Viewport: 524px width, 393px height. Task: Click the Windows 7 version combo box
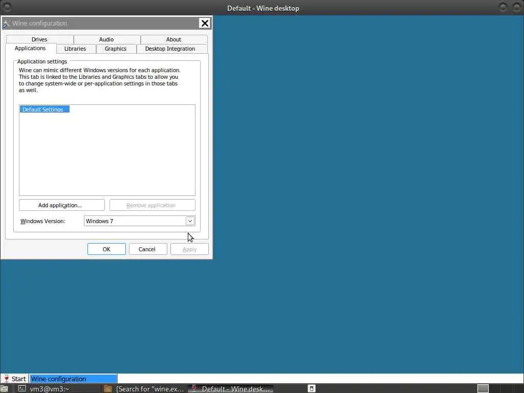click(x=139, y=221)
